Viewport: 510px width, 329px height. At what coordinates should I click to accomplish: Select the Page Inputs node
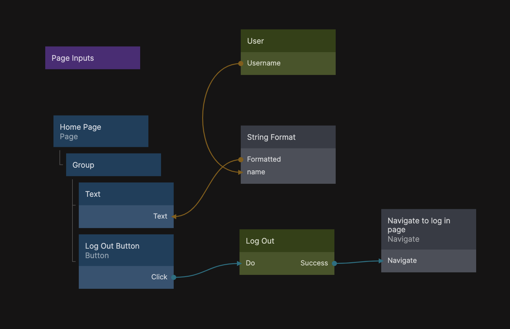point(92,58)
